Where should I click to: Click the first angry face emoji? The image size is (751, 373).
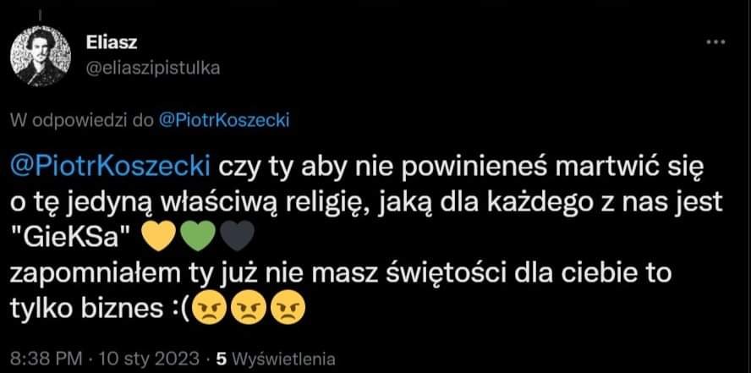(208, 310)
